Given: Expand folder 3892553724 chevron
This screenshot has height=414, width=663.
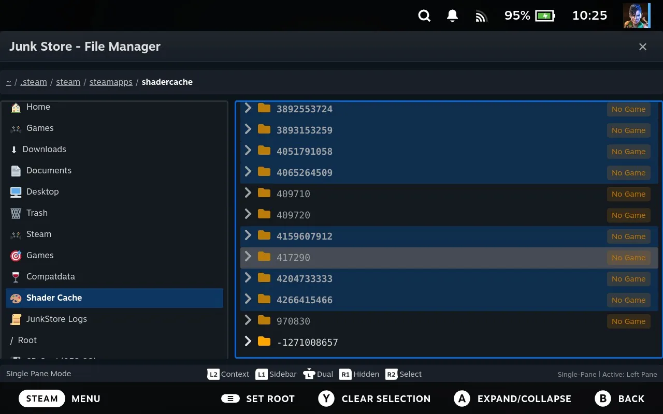Looking at the screenshot, I should point(248,108).
